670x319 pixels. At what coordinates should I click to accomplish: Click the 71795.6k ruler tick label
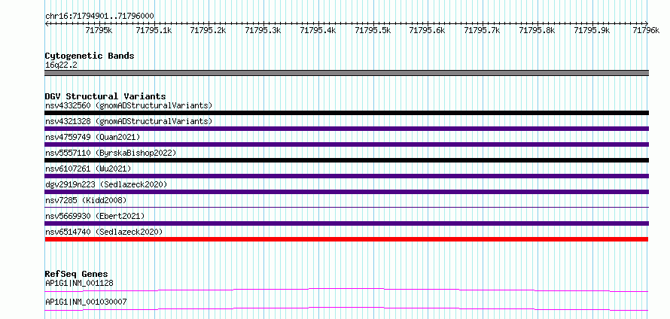pos(428,30)
